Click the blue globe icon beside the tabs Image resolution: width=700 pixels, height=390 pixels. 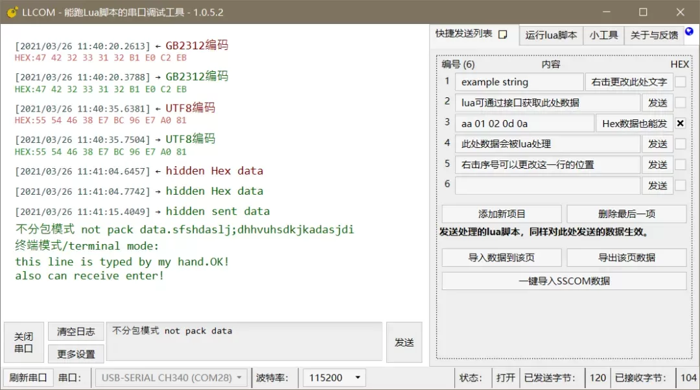pos(689,31)
